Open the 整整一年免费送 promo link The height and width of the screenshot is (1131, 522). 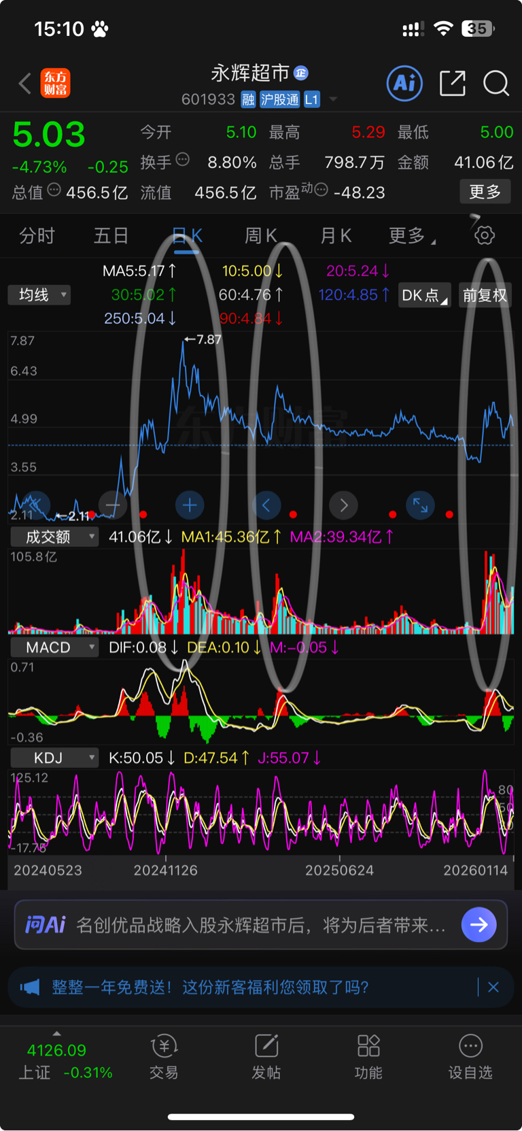[x=210, y=987]
